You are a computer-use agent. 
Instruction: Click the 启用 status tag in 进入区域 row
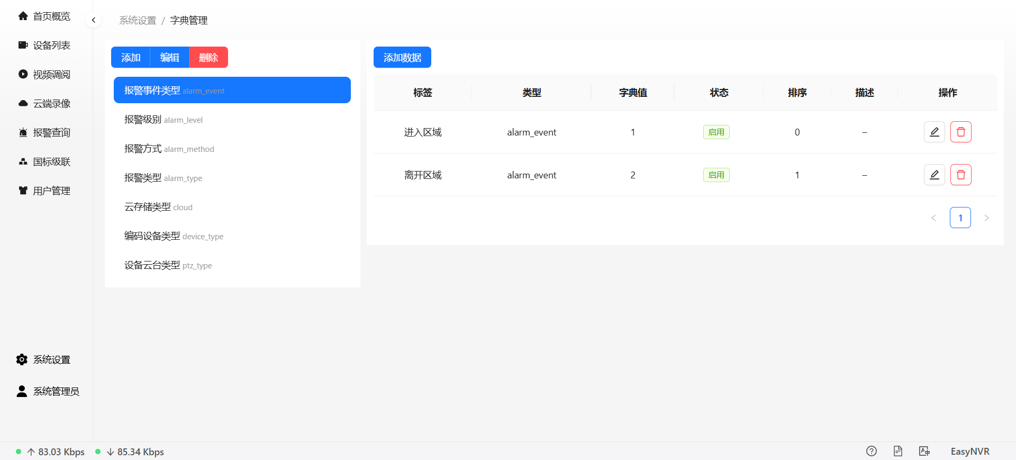(716, 132)
